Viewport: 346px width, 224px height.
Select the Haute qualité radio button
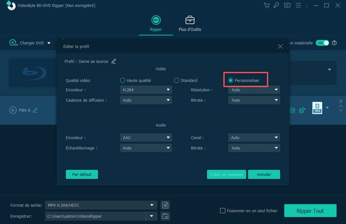tap(123, 80)
